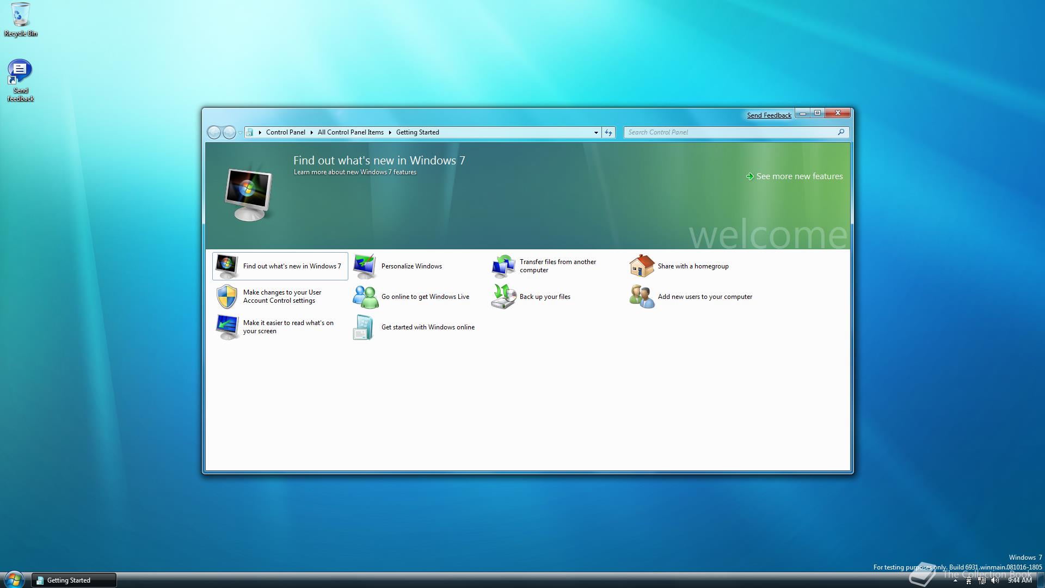Click the Personalize Windows icon
Screen dimensions: 1045x588
365,266
